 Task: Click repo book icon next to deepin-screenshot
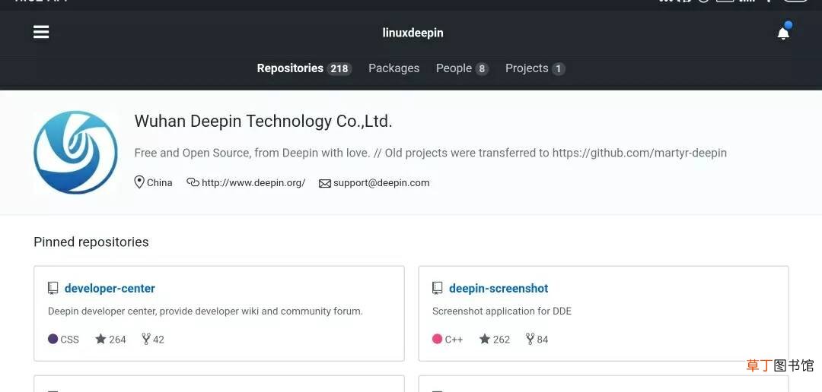(437, 288)
